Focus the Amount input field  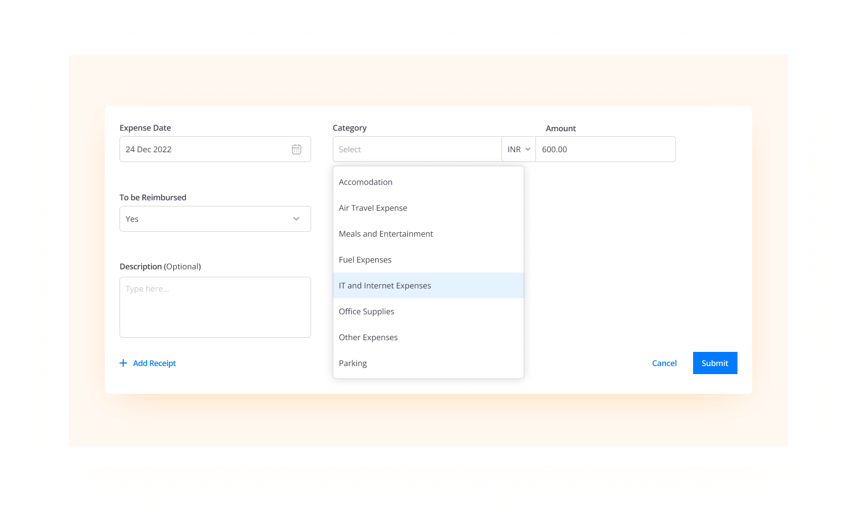pyautogui.click(x=605, y=149)
